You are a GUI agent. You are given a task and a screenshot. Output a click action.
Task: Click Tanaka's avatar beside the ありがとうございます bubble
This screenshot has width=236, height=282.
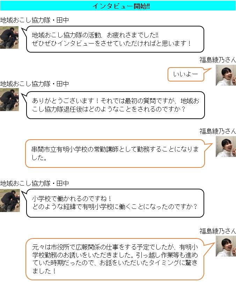tap(9, 100)
